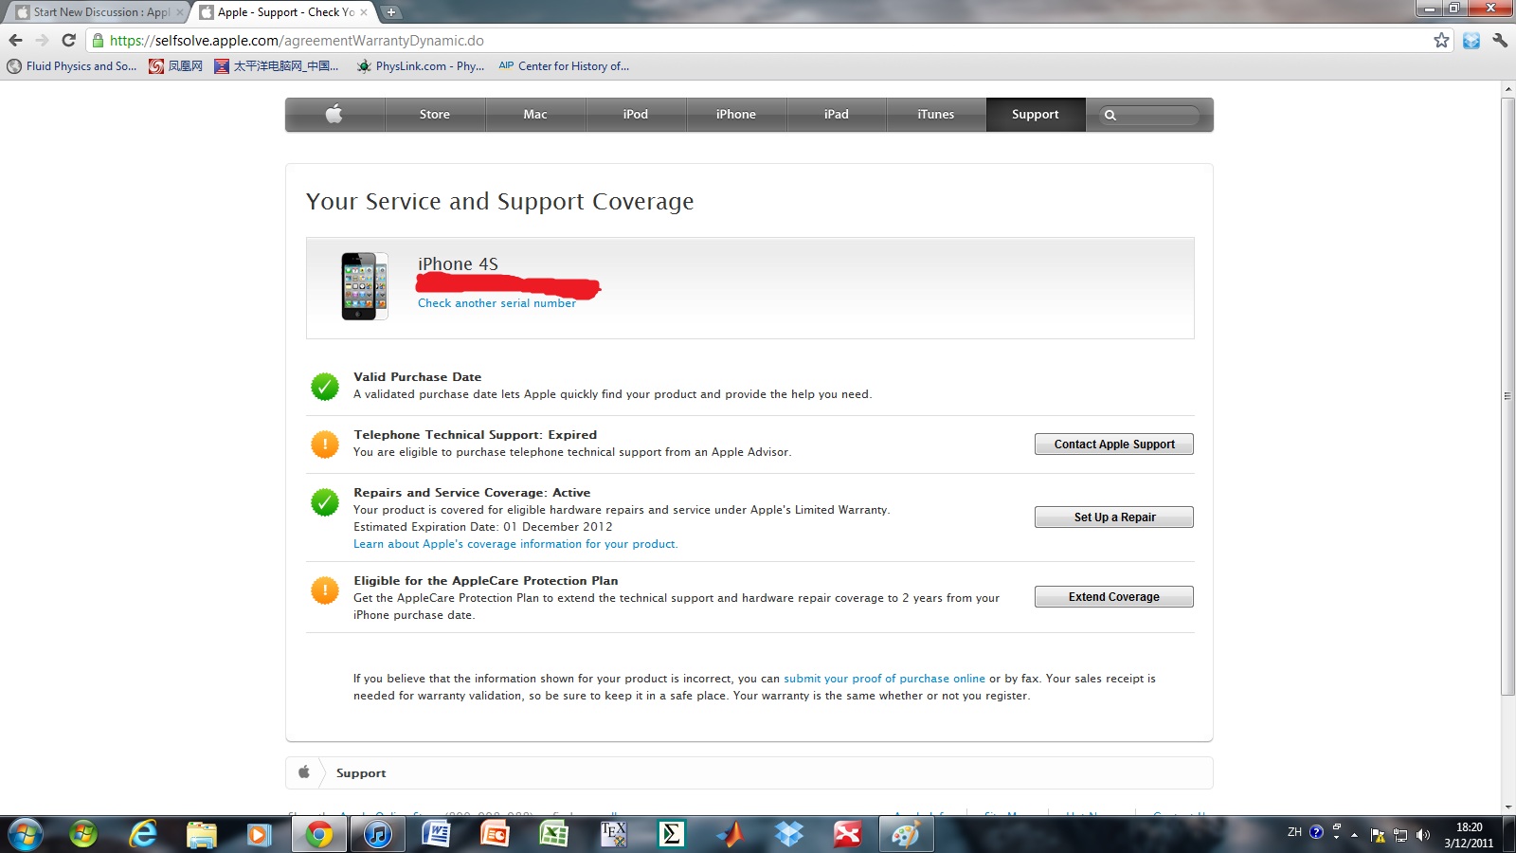
Task: Open the Center for History bookmark
Action: (564, 66)
